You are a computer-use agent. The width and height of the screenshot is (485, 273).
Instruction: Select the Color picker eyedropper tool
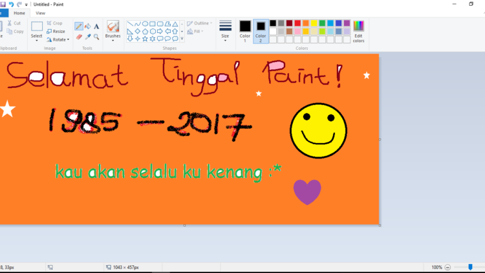(88, 37)
